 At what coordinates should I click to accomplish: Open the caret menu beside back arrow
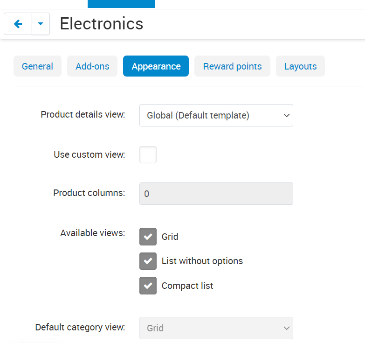pyautogui.click(x=41, y=24)
